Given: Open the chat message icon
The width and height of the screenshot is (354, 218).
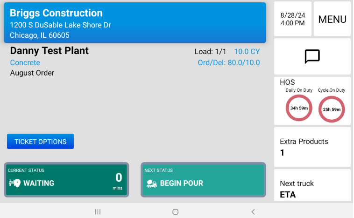Looking at the screenshot, I should click(x=312, y=56).
